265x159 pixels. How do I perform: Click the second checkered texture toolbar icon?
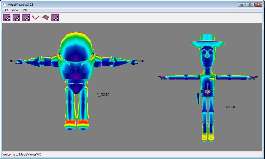[x=16, y=18]
